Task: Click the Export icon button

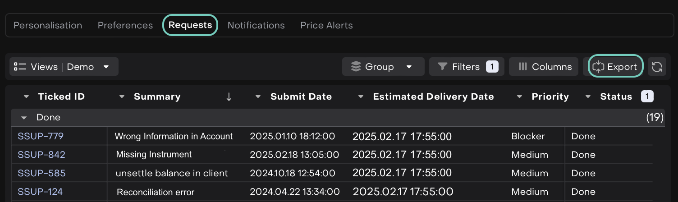Action: [x=598, y=67]
